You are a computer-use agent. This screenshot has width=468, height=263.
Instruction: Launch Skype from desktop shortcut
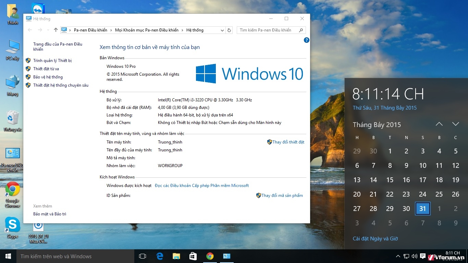13,228
